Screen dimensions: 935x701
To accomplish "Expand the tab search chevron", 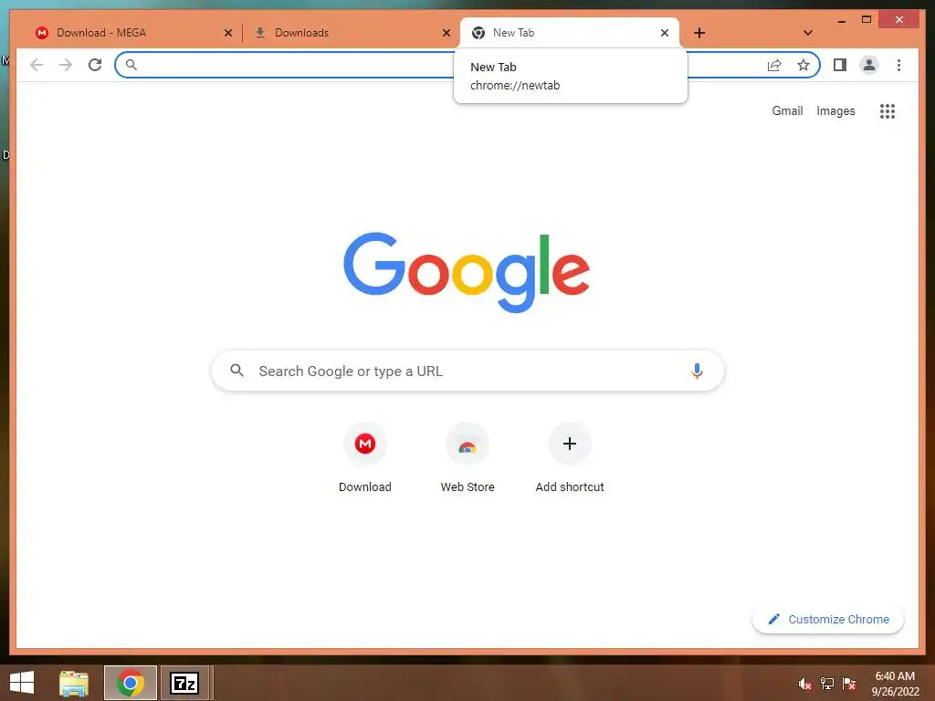I will click(x=808, y=33).
